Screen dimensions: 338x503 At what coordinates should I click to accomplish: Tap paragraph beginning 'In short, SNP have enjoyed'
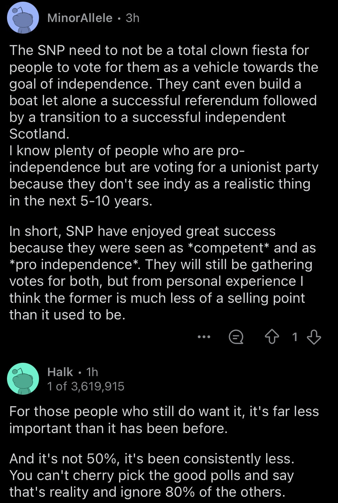[x=162, y=273]
